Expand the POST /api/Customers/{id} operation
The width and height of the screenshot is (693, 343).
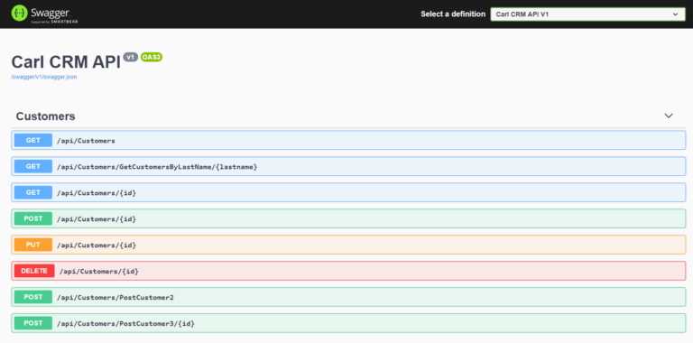pyautogui.click(x=348, y=218)
